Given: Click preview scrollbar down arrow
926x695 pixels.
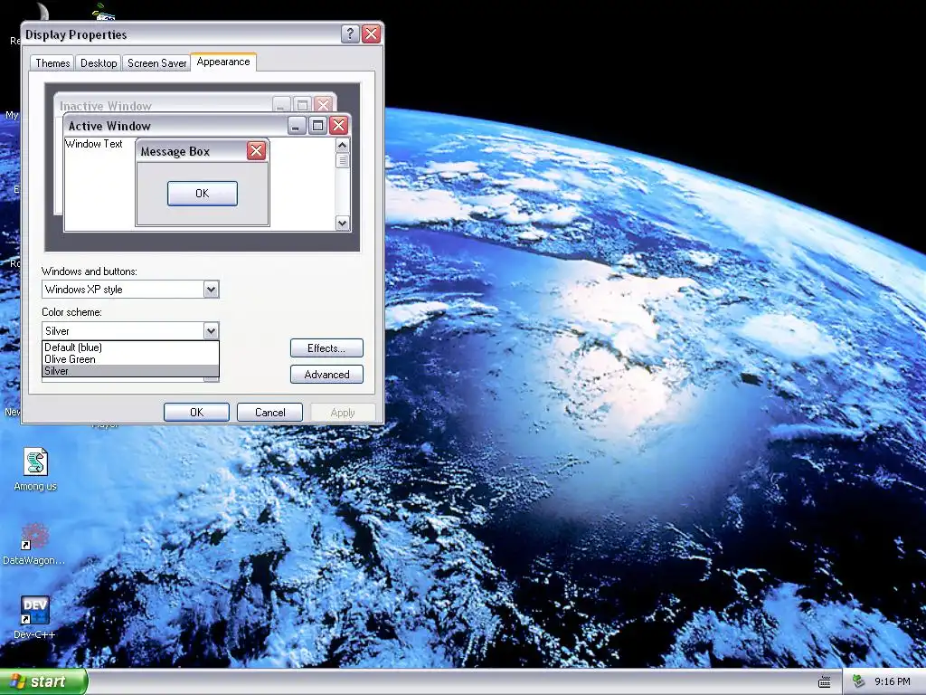Looking at the screenshot, I should click(x=343, y=223).
